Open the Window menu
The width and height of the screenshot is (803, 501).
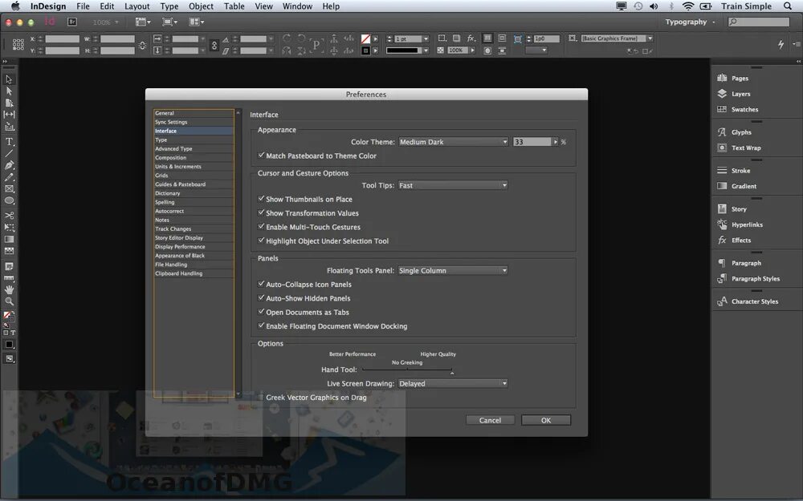coord(298,6)
